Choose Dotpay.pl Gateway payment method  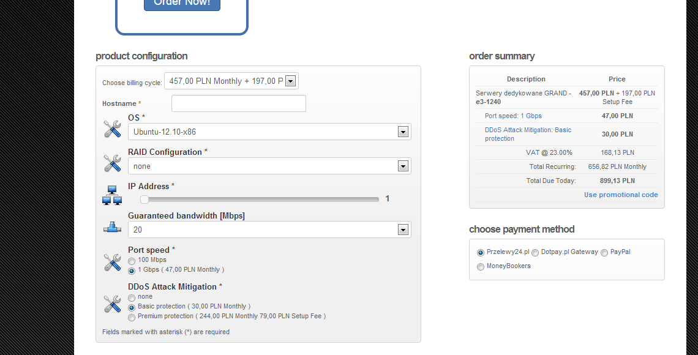coord(535,253)
